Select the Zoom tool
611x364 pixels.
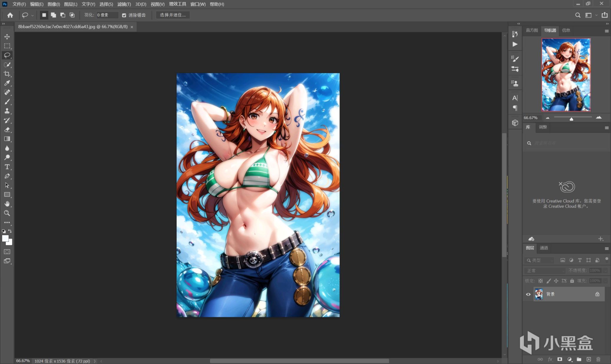point(7,213)
